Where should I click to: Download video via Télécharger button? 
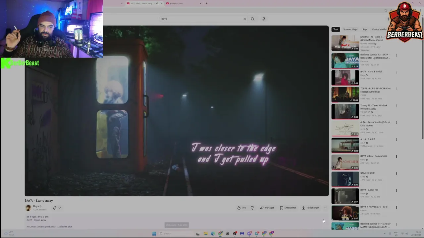point(310,208)
